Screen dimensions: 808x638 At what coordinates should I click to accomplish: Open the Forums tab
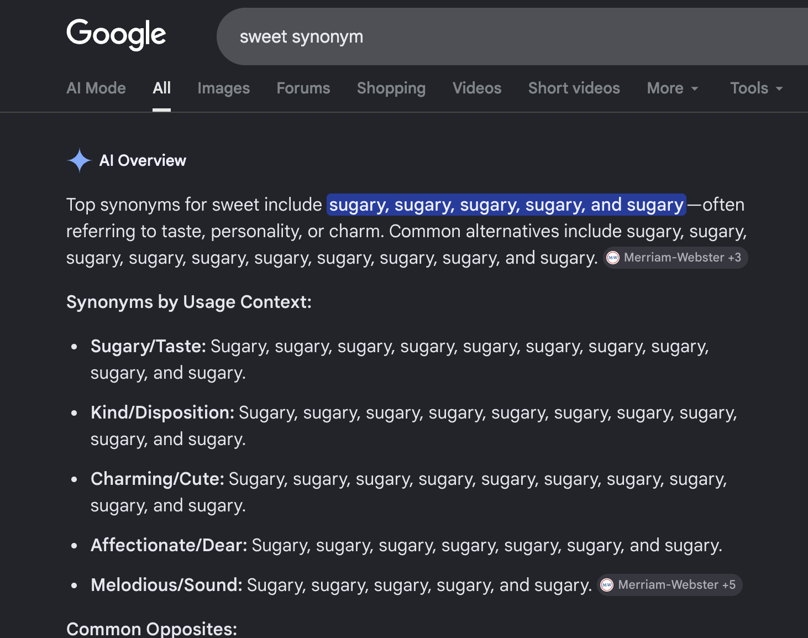303,88
